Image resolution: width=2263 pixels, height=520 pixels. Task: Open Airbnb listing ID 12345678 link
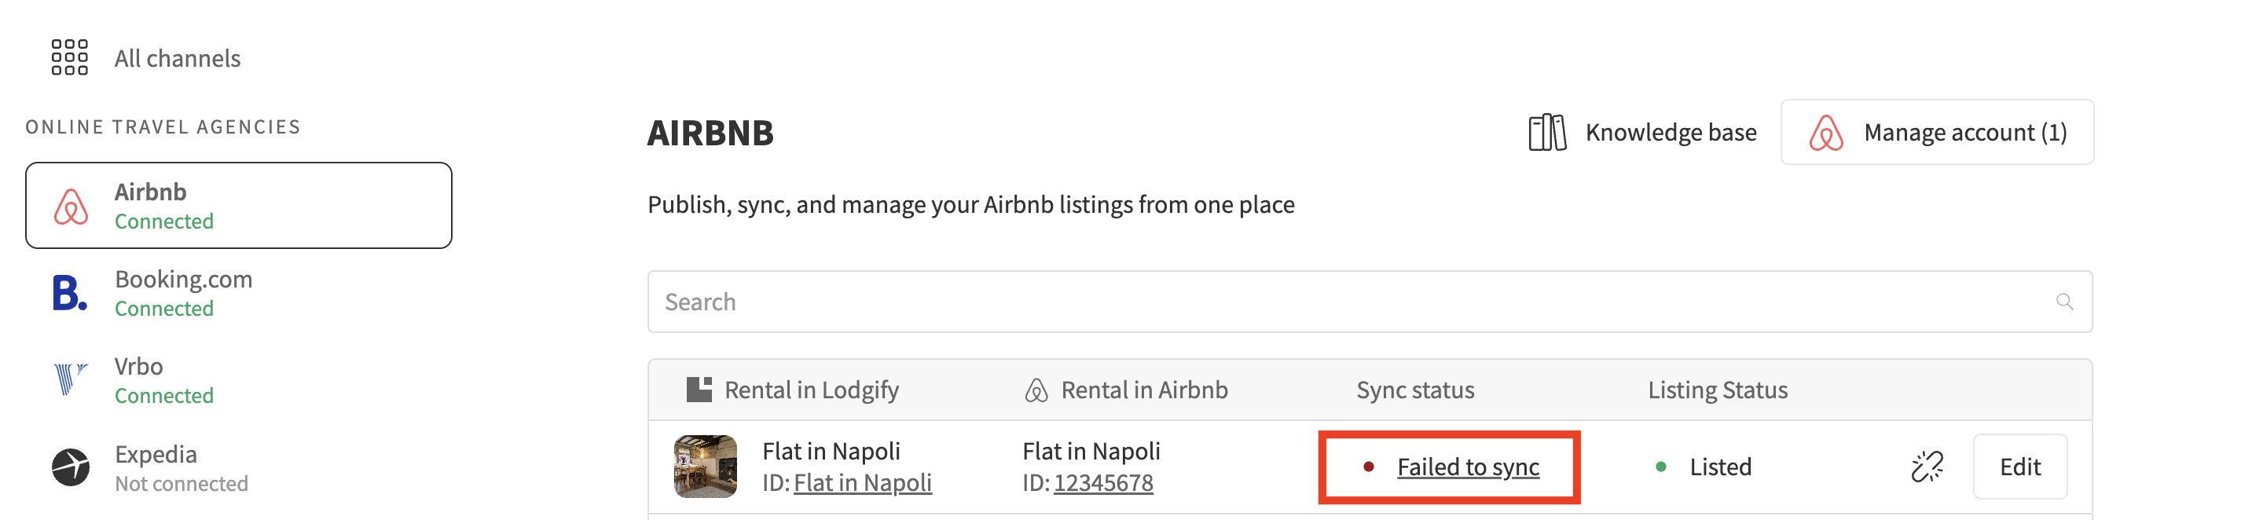pos(1103,483)
